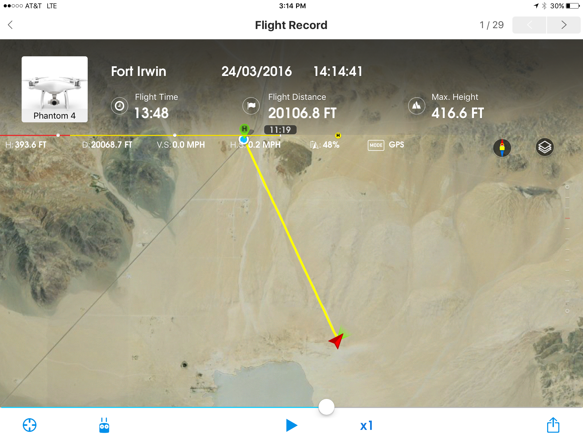
Task: Tap the Flight Time clock icon
Action: pyautogui.click(x=119, y=106)
